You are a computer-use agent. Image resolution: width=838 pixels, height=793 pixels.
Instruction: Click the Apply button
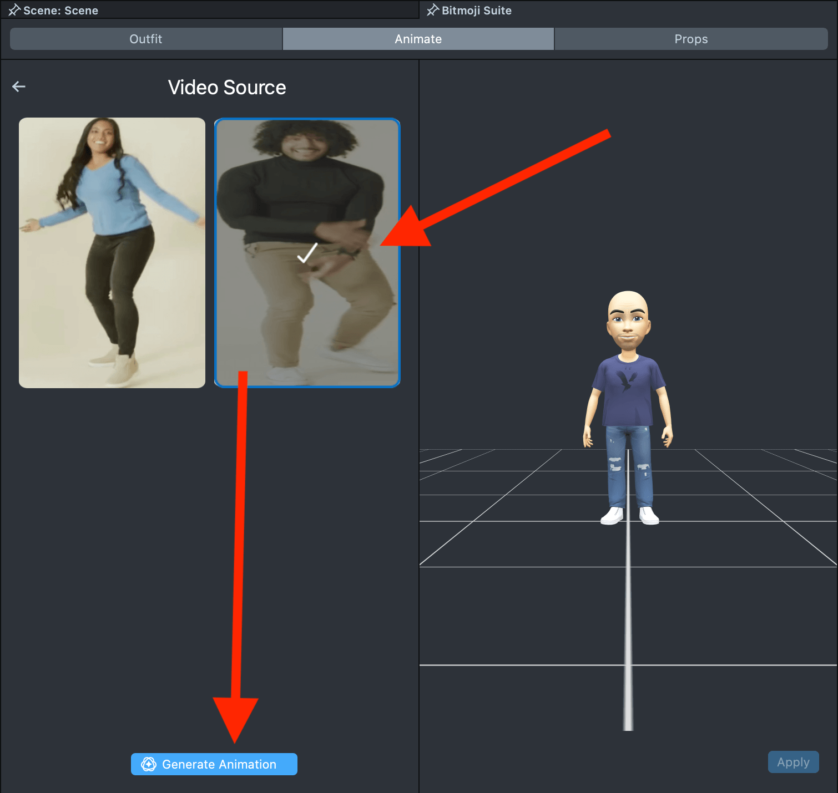pyautogui.click(x=793, y=762)
